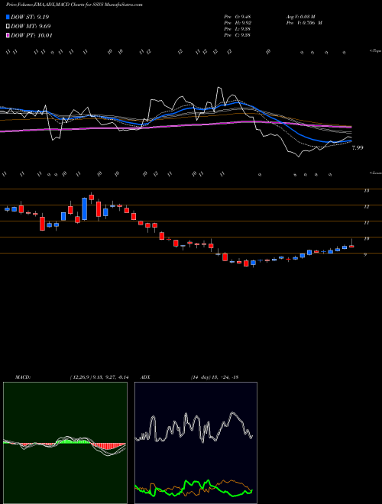Viewport: 382px width, 504px height.
Task: Click the 'Pre L: 9.38' low value
Action: (x=238, y=29)
